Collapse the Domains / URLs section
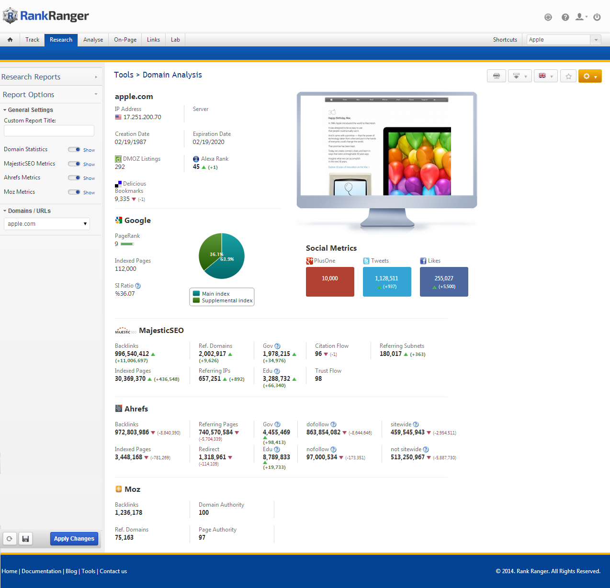The image size is (610, 588). (27, 211)
